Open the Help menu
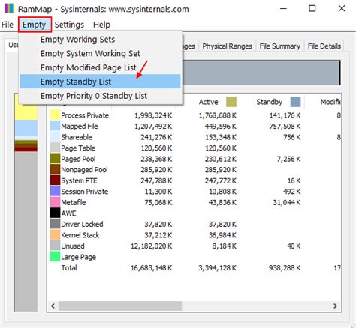356x328 pixels. pos(101,25)
